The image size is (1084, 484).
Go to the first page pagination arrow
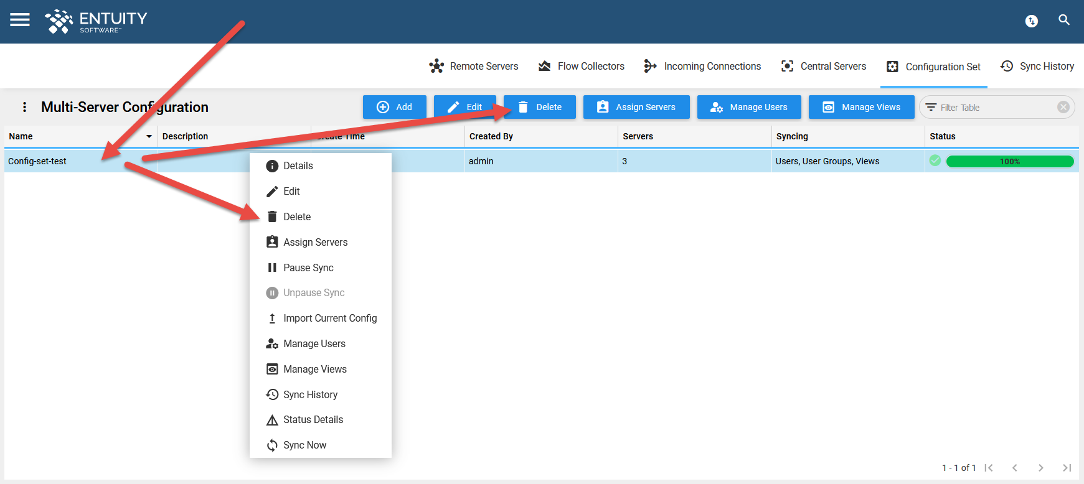989,468
